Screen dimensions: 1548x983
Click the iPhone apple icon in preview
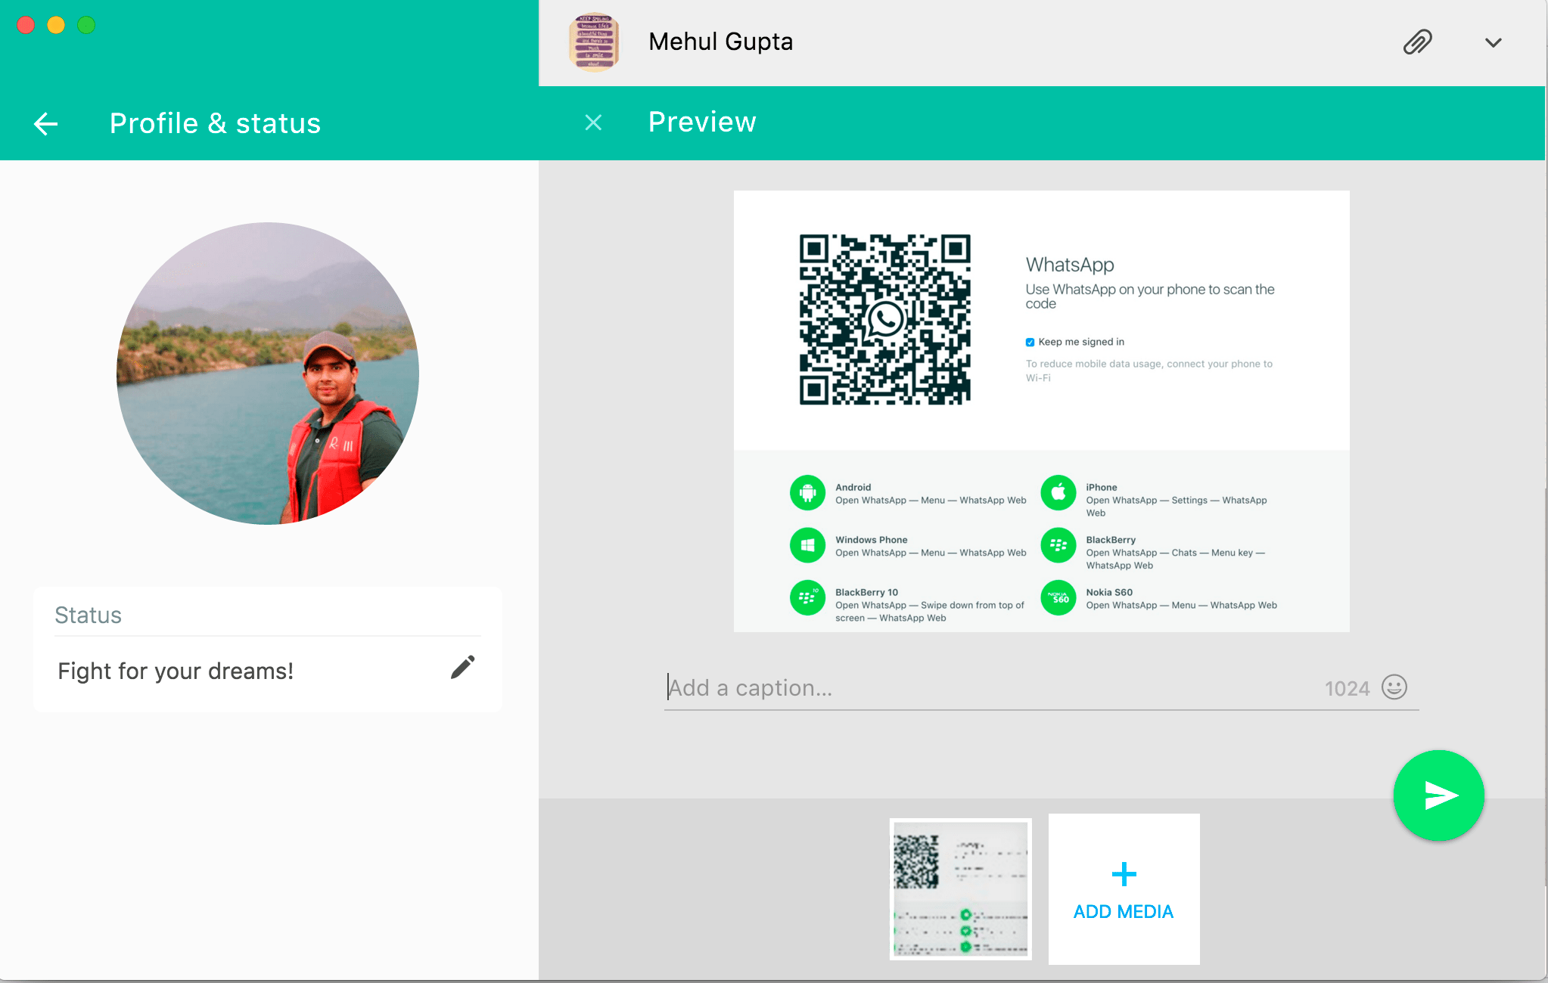click(x=1058, y=493)
